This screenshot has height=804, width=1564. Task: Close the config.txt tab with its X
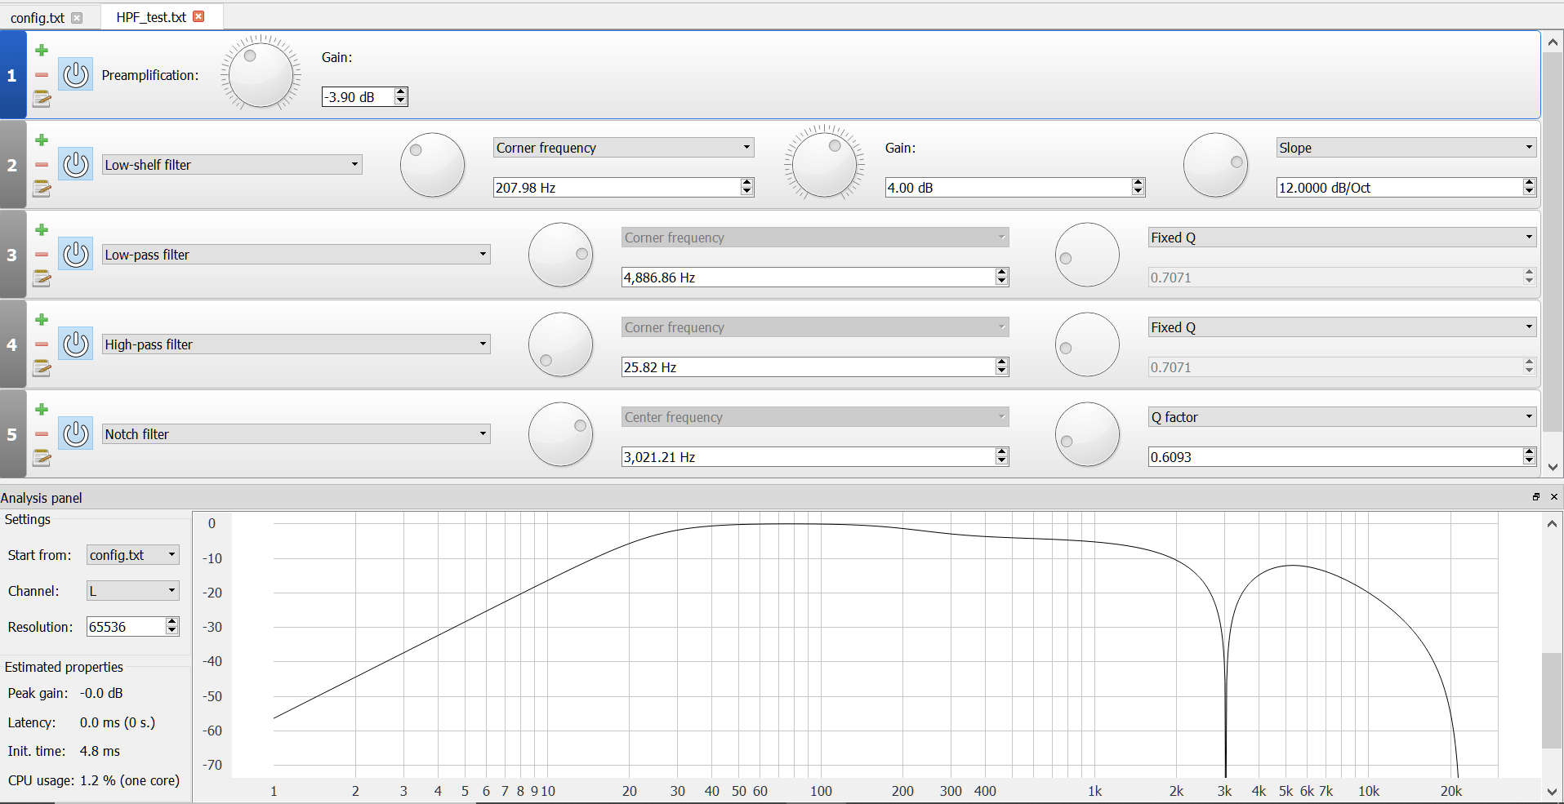tap(77, 17)
